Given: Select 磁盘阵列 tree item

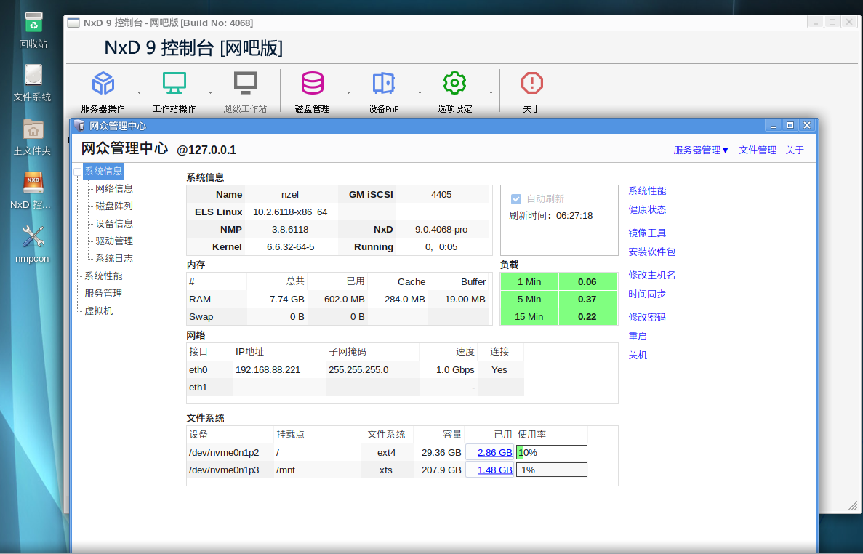Looking at the screenshot, I should click(114, 206).
